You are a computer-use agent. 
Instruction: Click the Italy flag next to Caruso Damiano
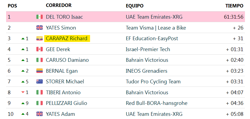coord(39,60)
